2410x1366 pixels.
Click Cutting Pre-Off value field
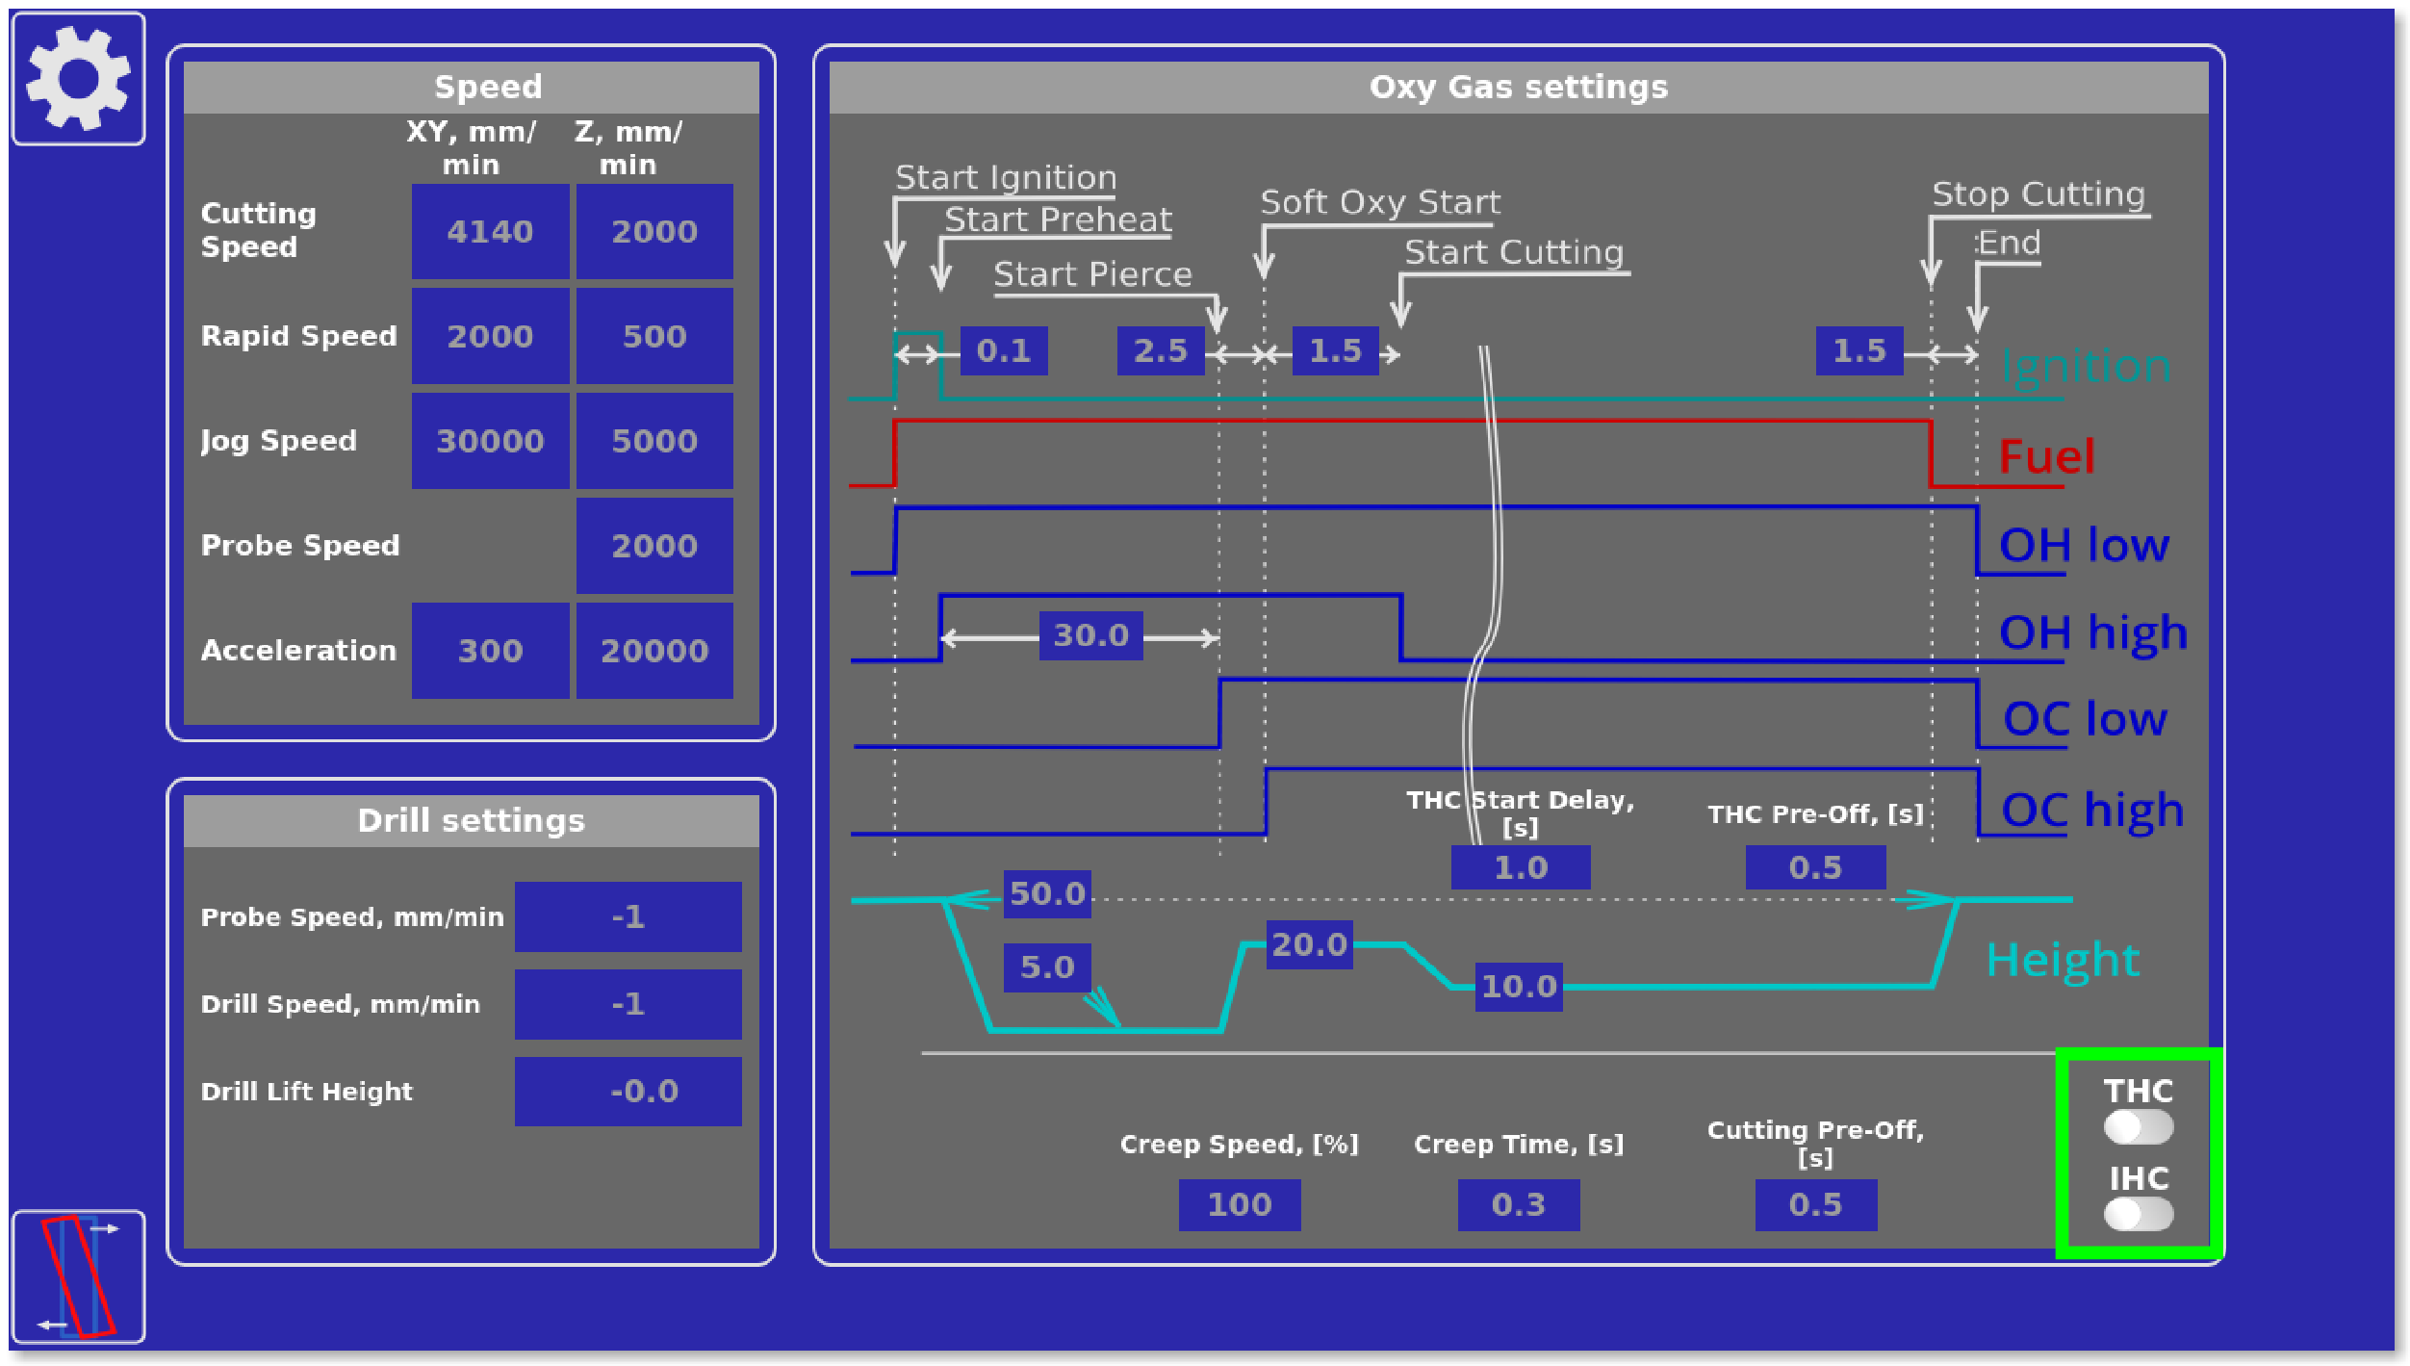click(x=1815, y=1204)
